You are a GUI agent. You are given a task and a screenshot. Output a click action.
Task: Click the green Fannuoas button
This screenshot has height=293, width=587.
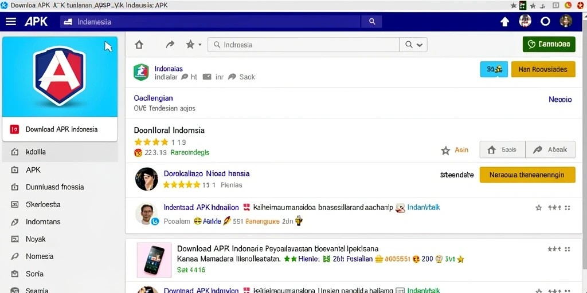[x=549, y=45]
